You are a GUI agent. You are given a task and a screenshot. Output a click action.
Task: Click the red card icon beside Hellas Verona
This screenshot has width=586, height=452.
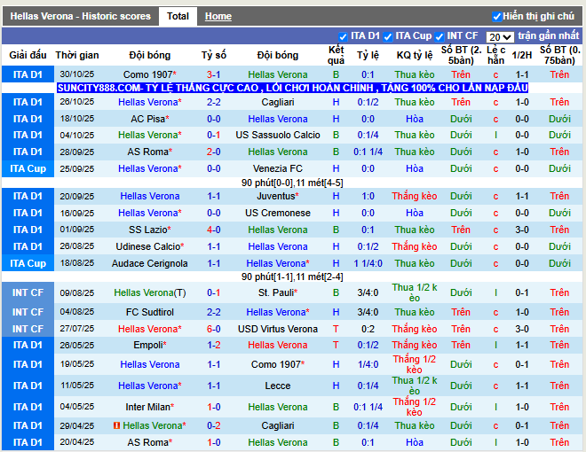(x=116, y=426)
